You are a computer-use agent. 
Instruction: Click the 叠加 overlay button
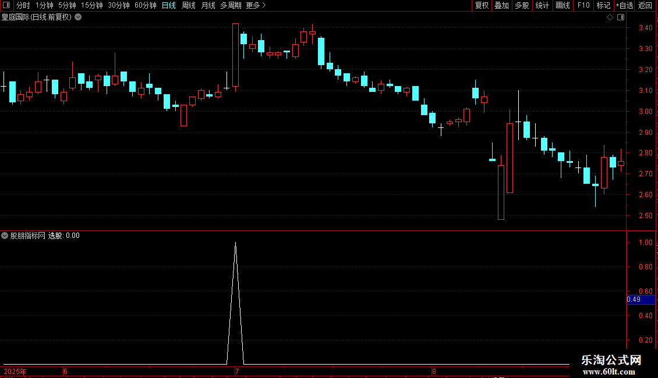501,5
